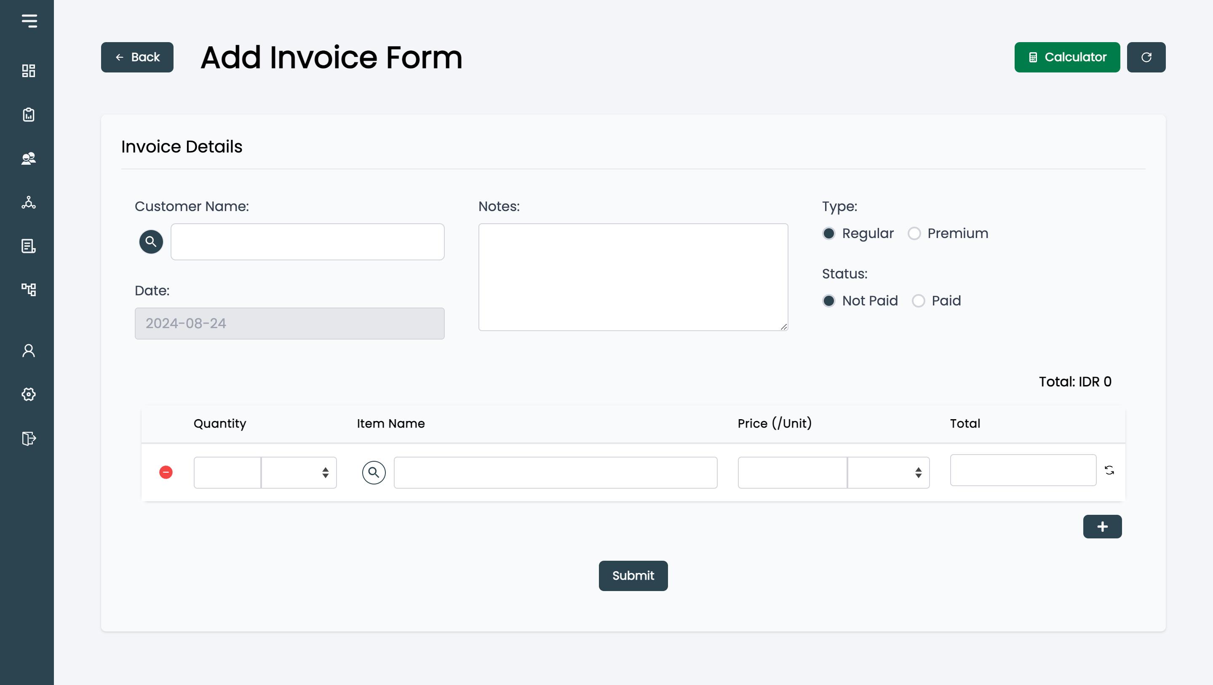This screenshot has height=685, width=1213.
Task: Submit the invoice form
Action: point(633,576)
